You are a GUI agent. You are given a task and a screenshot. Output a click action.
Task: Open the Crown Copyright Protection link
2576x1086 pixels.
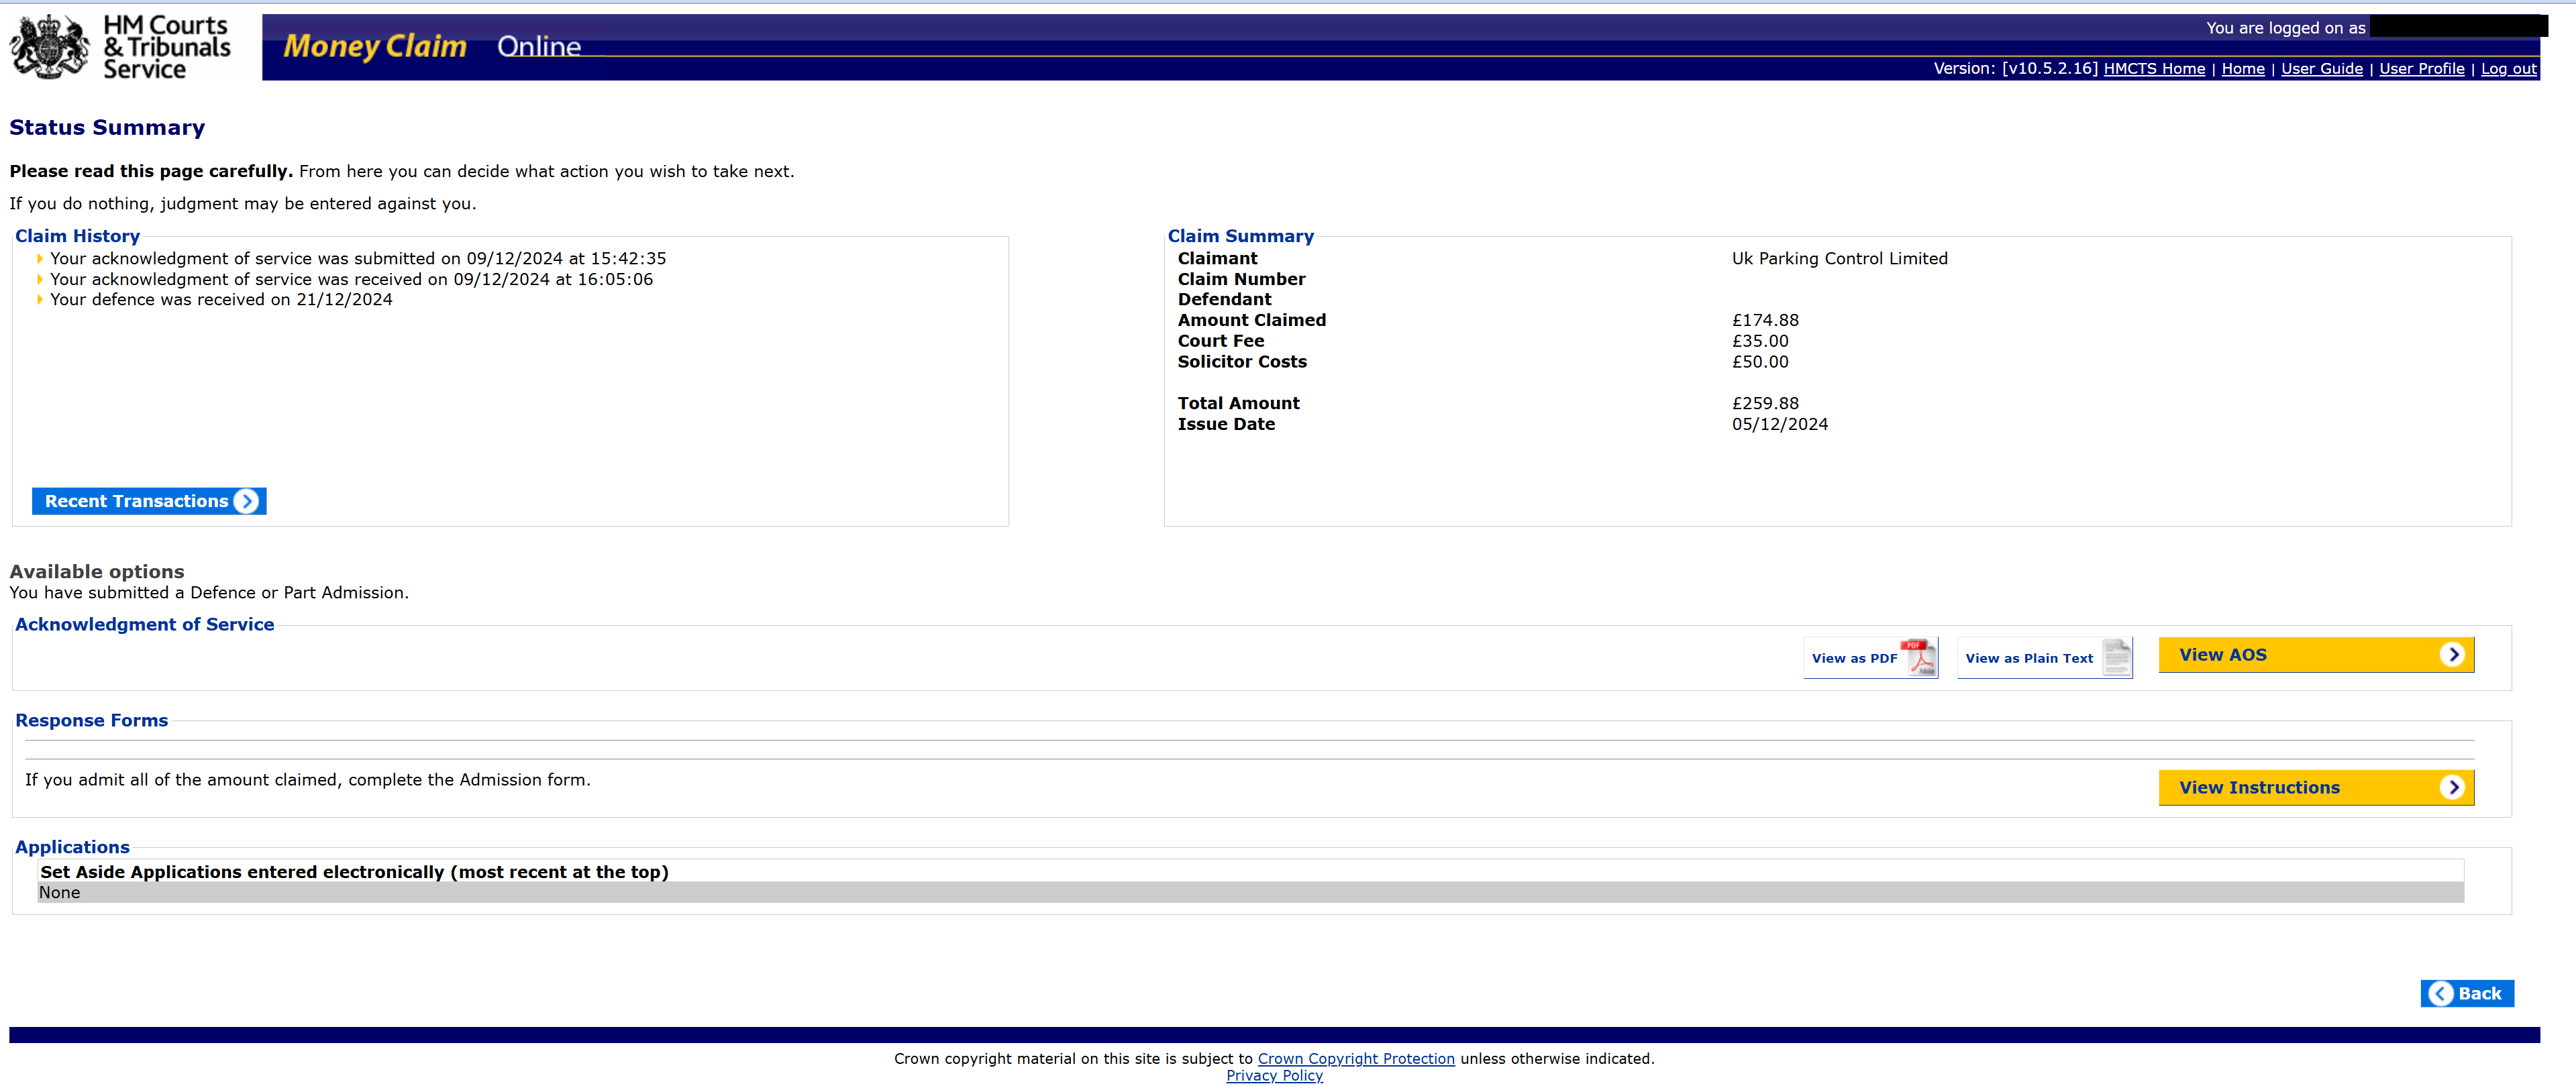[1356, 1058]
